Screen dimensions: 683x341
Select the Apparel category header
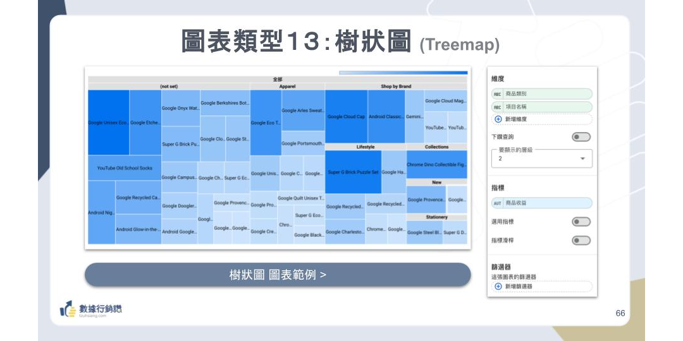(288, 87)
